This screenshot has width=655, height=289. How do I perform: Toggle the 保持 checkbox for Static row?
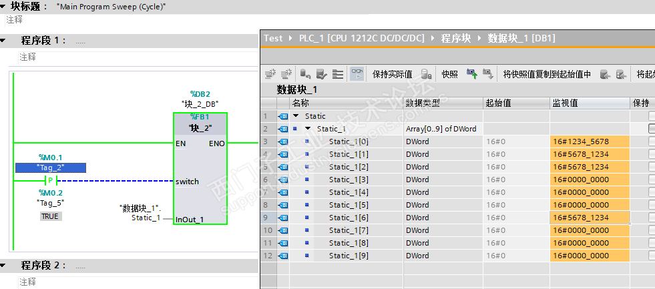tap(652, 116)
